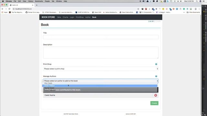
Task: Go to PrintShop in navbar
Action: [80, 17]
